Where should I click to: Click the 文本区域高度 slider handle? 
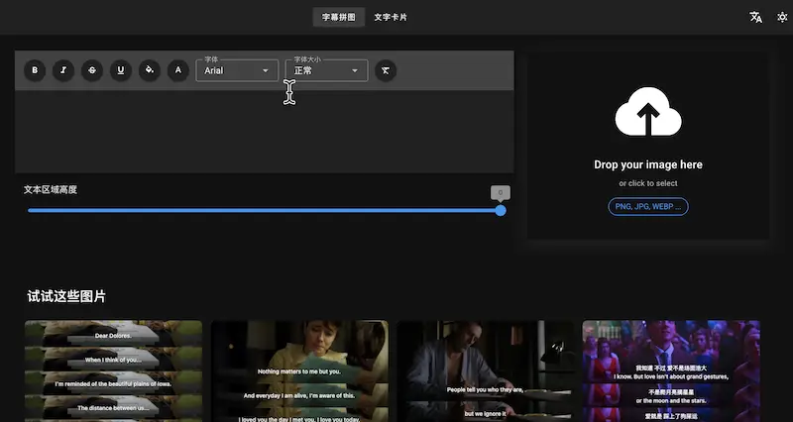point(501,210)
